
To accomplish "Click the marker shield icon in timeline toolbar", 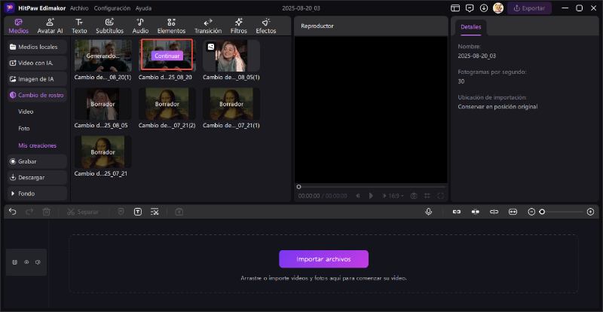I will pos(121,212).
